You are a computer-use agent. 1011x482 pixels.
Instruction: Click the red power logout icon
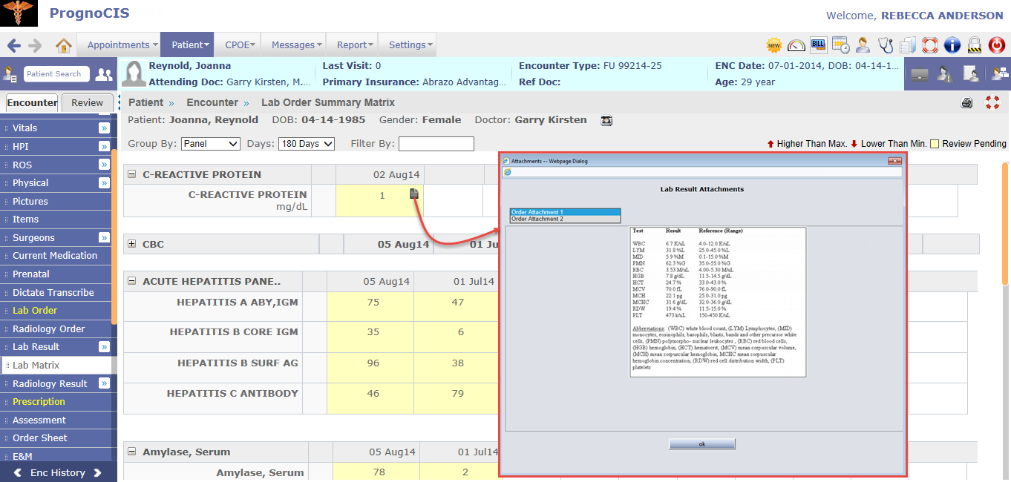[x=997, y=45]
